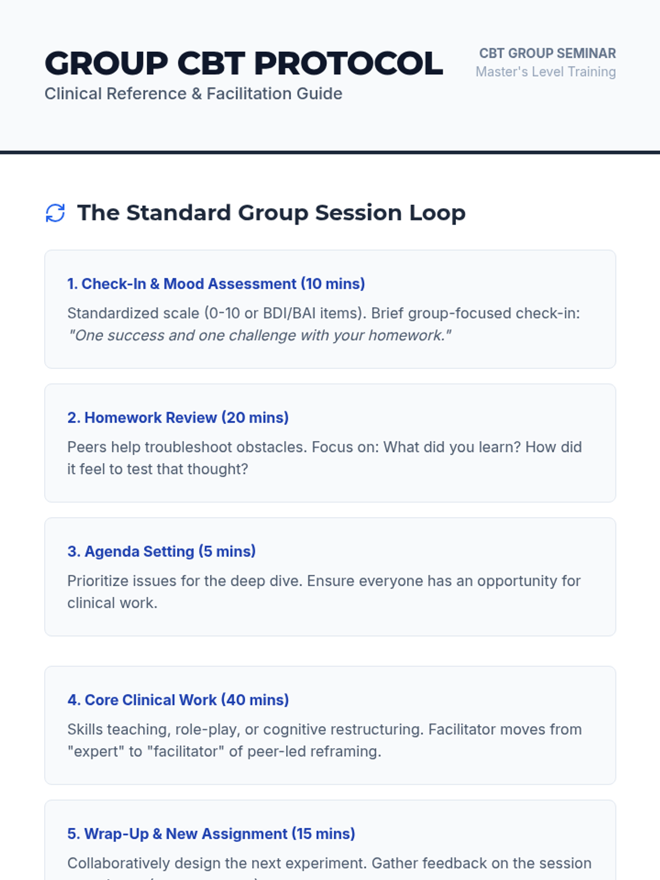Click the Prioritize issues for the deep dive text
This screenshot has width=660, height=880.
(x=323, y=581)
